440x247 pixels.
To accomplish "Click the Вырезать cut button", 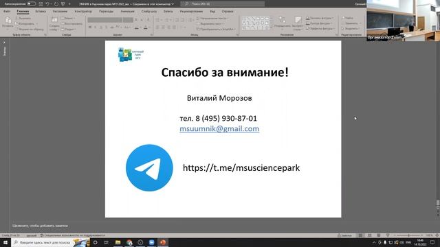I will coord(23,19).
